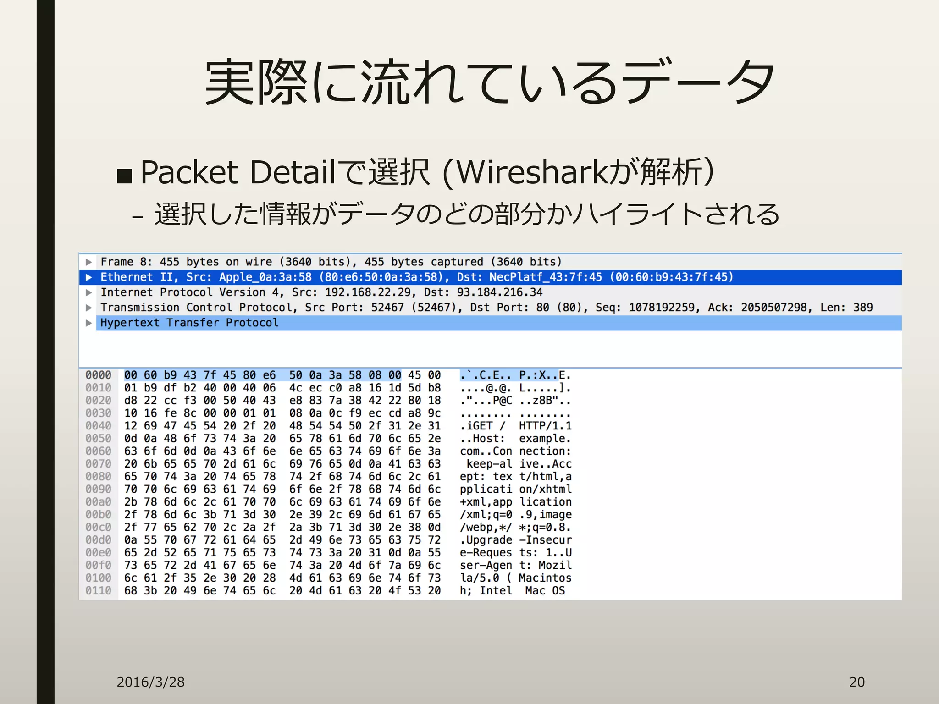Viewport: 939px width, 704px height.
Task: Click ASCII text 'HTTP/1.1'
Action: pos(545,426)
